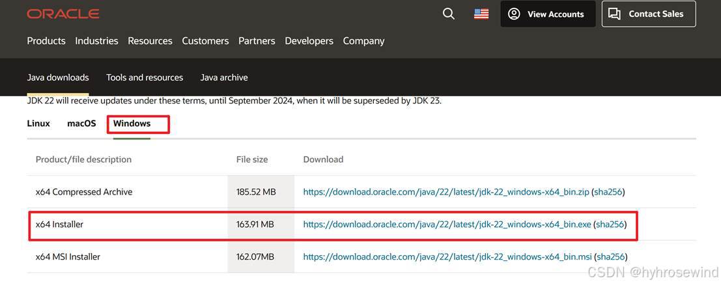The image size is (721, 285).
Task: Download the jdk-22 windows-x64 zip link
Action: (x=446, y=192)
